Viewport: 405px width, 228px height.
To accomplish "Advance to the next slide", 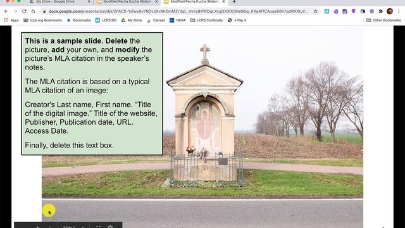I will pos(50,227).
